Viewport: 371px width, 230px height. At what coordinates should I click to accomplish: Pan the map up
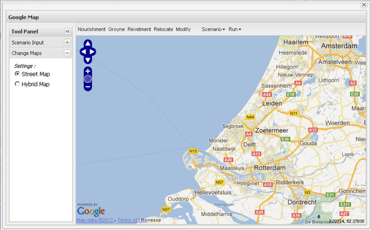coord(88,44)
